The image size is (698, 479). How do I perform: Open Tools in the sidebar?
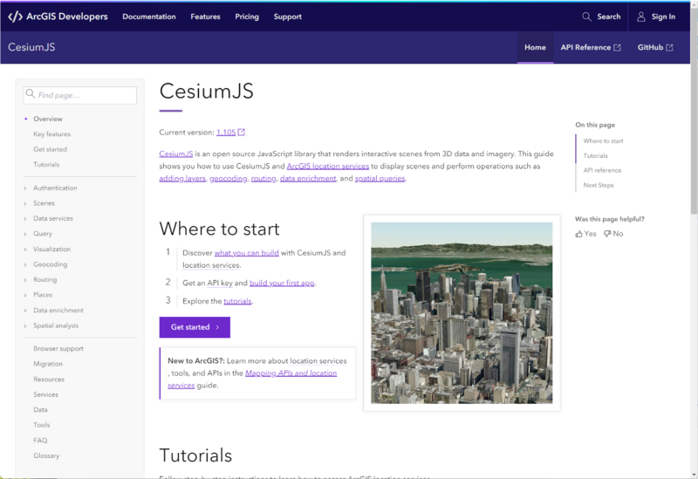(41, 425)
